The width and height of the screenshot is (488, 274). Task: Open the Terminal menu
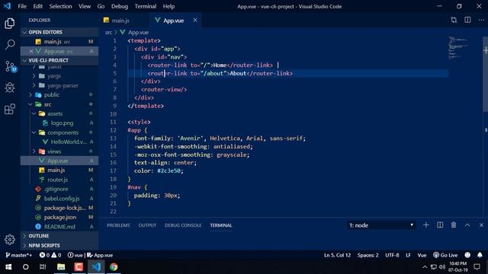tap(146, 6)
